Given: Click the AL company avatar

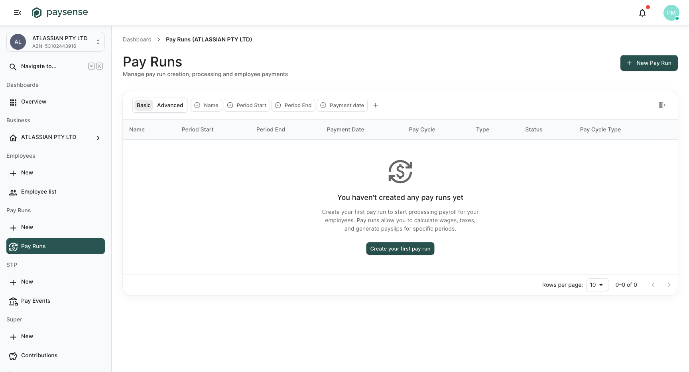Looking at the screenshot, I should [x=18, y=42].
